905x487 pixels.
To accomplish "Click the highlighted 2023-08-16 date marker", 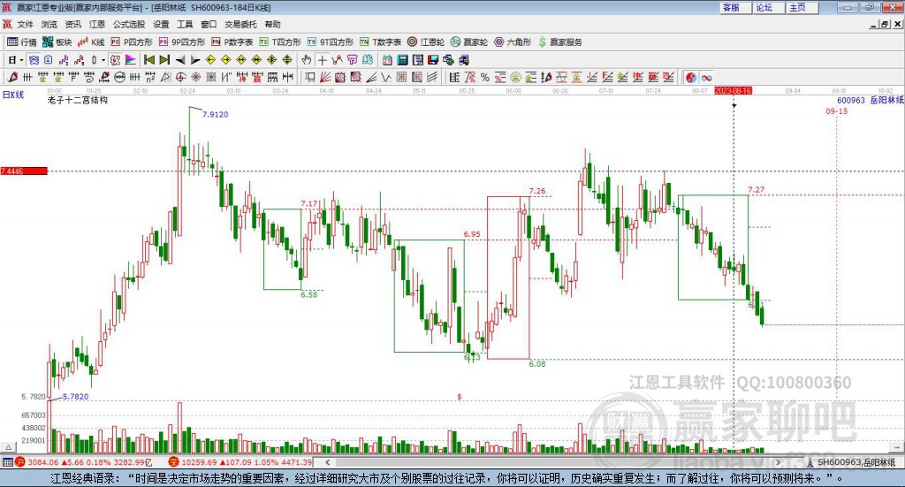I will [733, 91].
